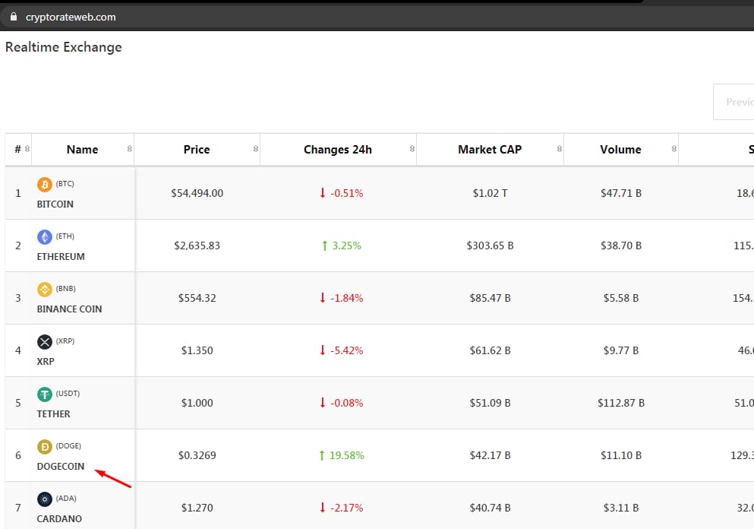Click sort arrows on Changes 24h column
The width and height of the screenshot is (754, 529).
pyautogui.click(x=412, y=149)
